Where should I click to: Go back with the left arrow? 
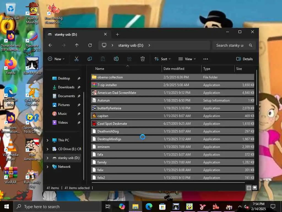tap(50, 45)
